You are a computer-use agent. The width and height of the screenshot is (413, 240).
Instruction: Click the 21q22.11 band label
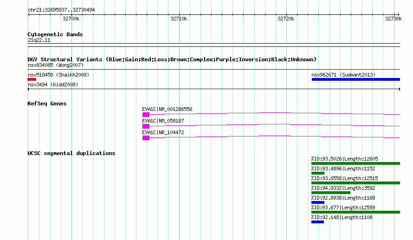point(39,40)
